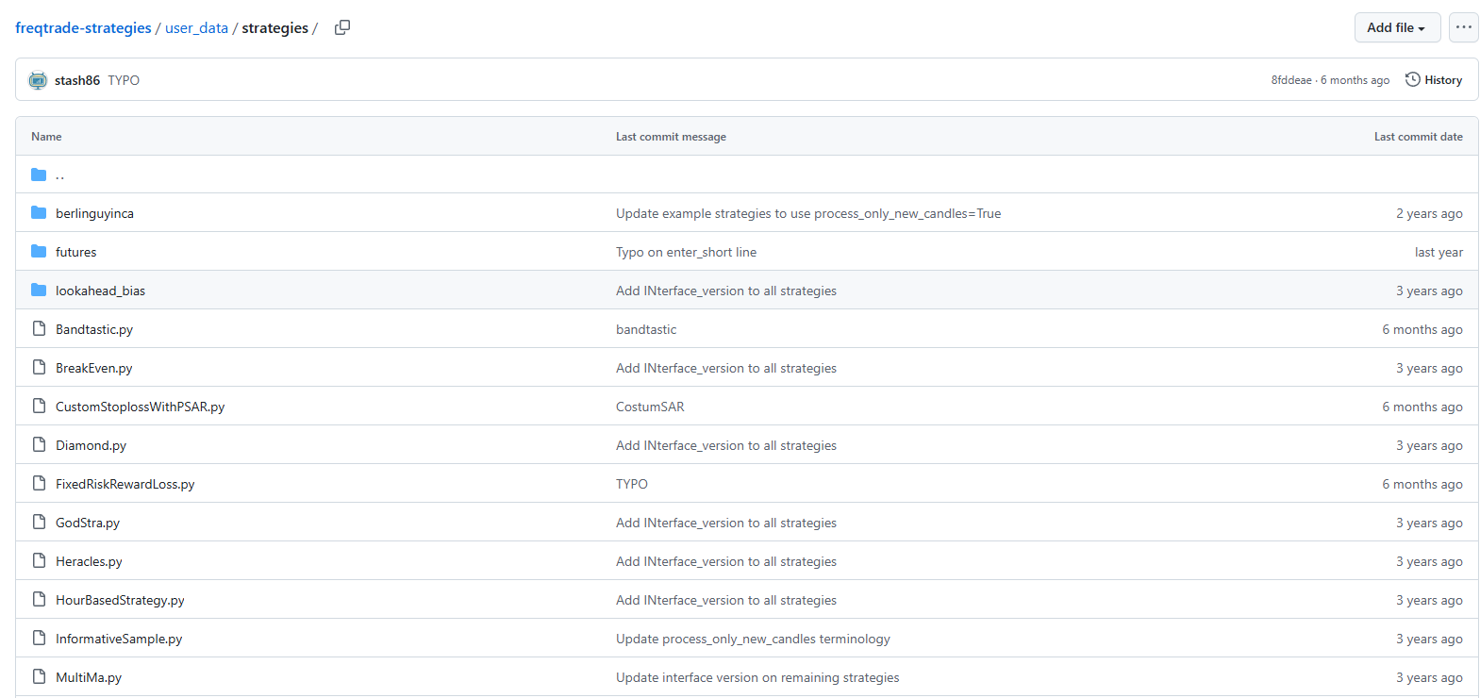Go to the user_data breadcrumb folder
The height and width of the screenshot is (698, 1480).
[x=196, y=28]
